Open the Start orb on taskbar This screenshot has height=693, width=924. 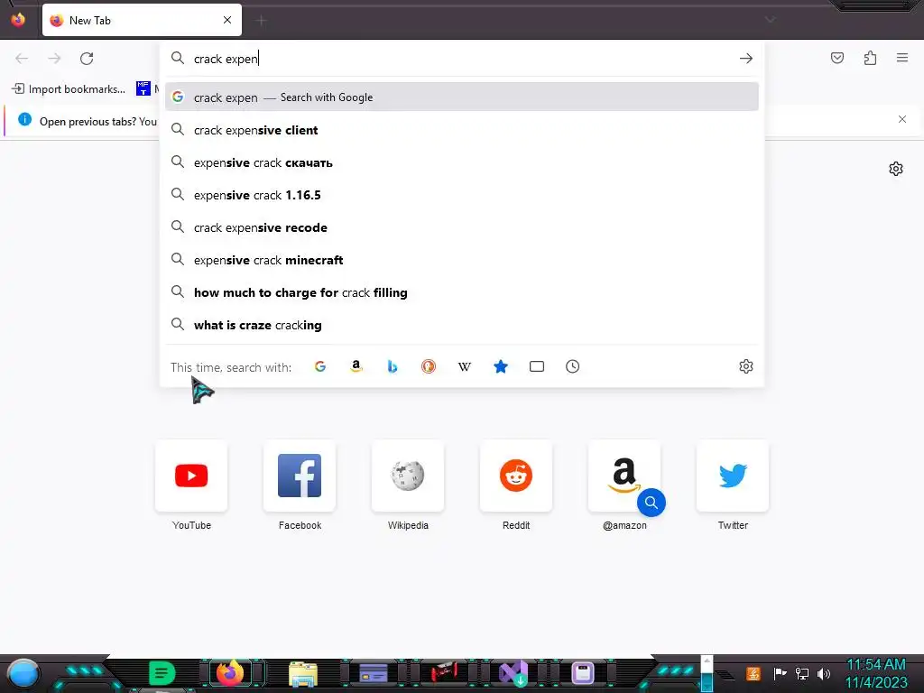point(23,673)
